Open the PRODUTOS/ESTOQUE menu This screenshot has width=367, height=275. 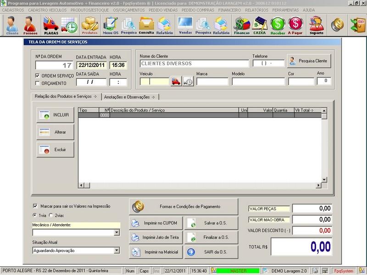pos(89,10)
